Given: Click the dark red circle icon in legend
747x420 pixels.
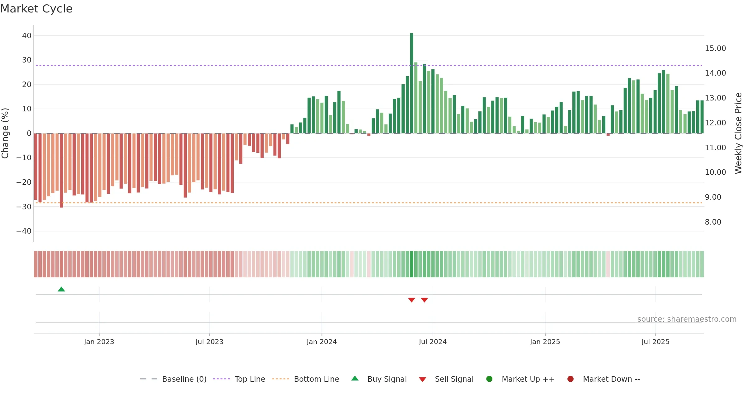Looking at the screenshot, I should [x=571, y=379].
